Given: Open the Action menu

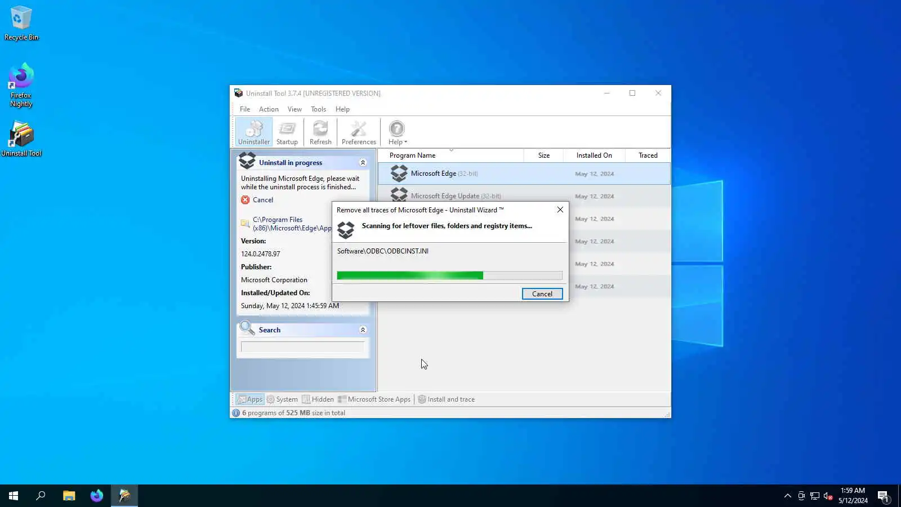Looking at the screenshot, I should 269,109.
